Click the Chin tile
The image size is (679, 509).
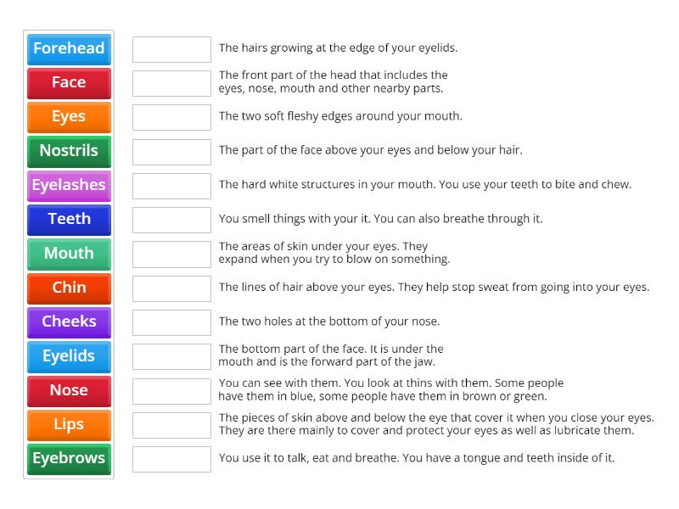(68, 288)
